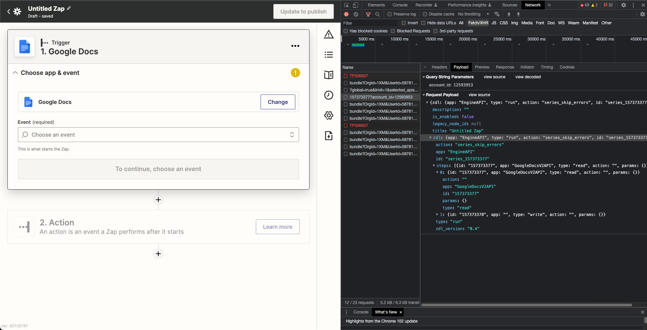The width and height of the screenshot is (647, 330).
Task: Edit the Untitled Zap name pencil icon
Action: (x=69, y=8)
